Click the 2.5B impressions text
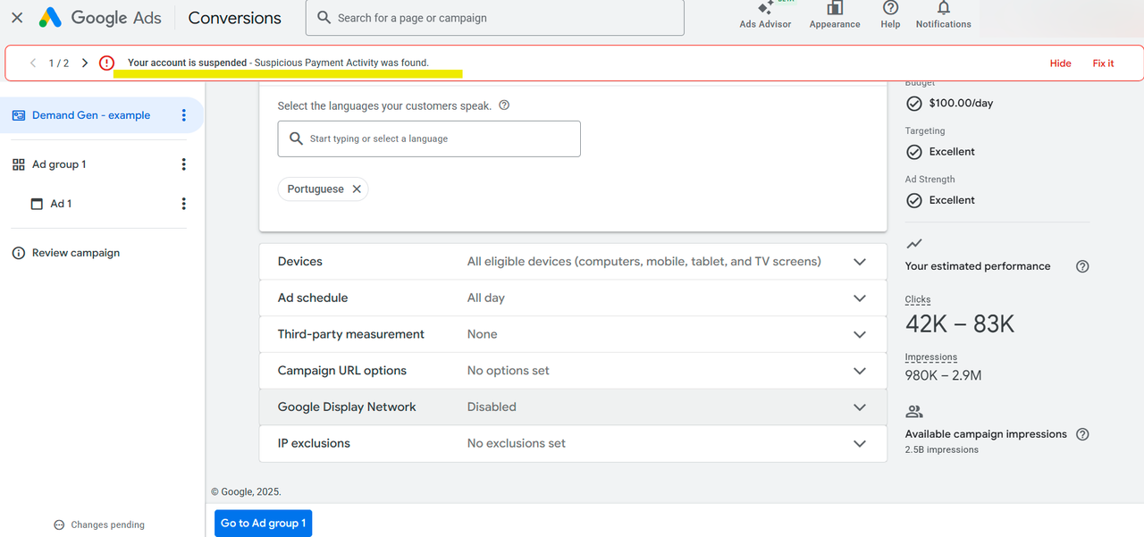This screenshot has width=1144, height=537. click(941, 449)
